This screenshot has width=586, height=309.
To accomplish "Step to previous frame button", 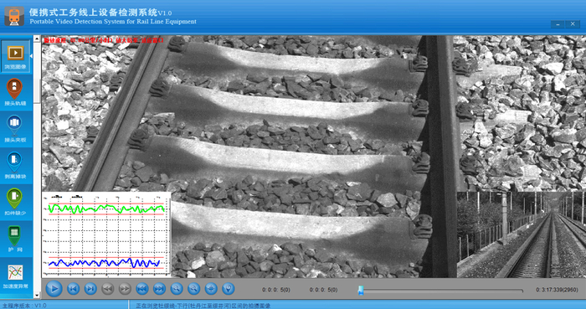I will tap(74, 288).
